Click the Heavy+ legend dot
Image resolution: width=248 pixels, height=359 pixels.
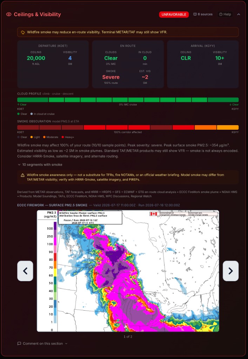(62, 137)
